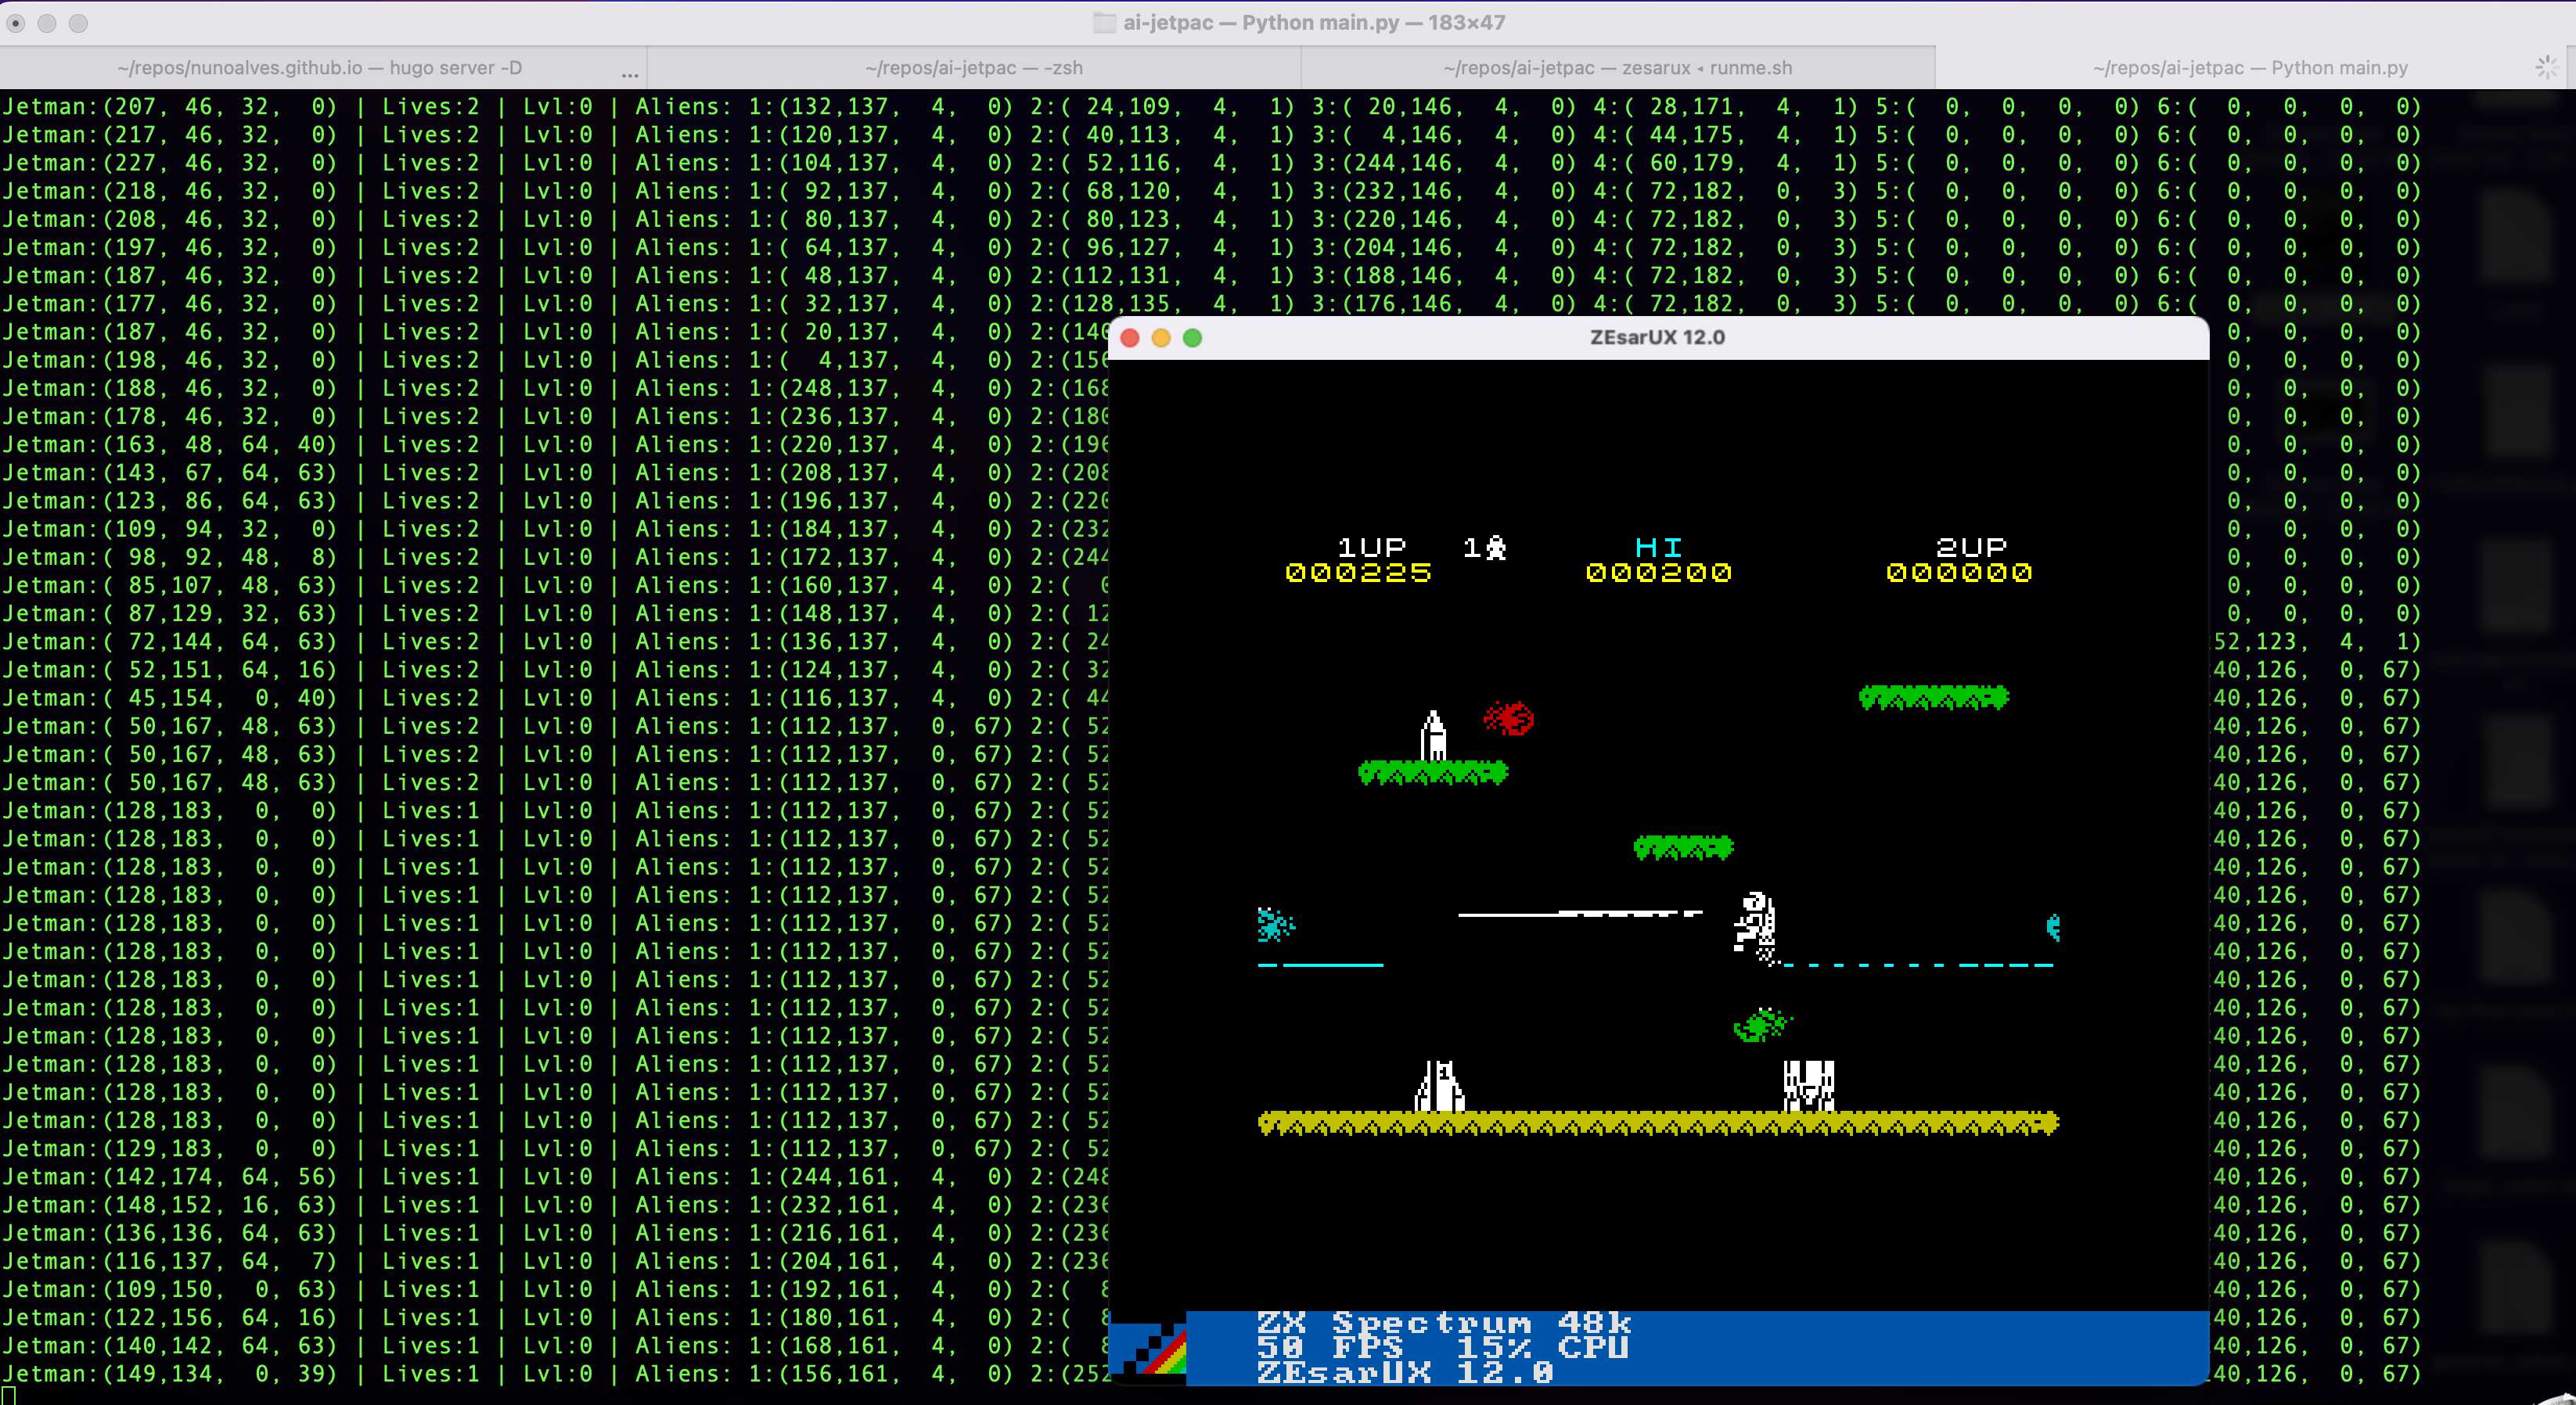
Task: Click the Jetman astronaut sprite in the game
Action: (1756, 928)
